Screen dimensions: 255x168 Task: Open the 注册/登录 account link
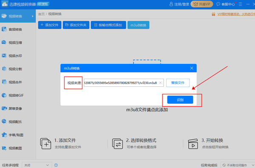point(179,4)
